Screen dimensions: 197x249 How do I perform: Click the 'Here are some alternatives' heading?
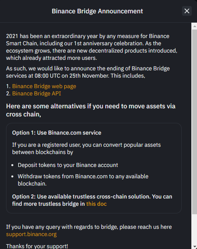pyautogui.click(x=91, y=110)
